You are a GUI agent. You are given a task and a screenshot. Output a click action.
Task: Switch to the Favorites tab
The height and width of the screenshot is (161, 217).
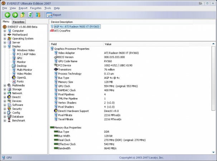pos(19,22)
